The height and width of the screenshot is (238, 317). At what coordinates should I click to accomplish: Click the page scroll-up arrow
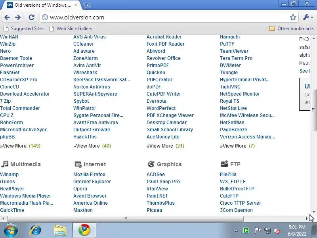pos(314,38)
